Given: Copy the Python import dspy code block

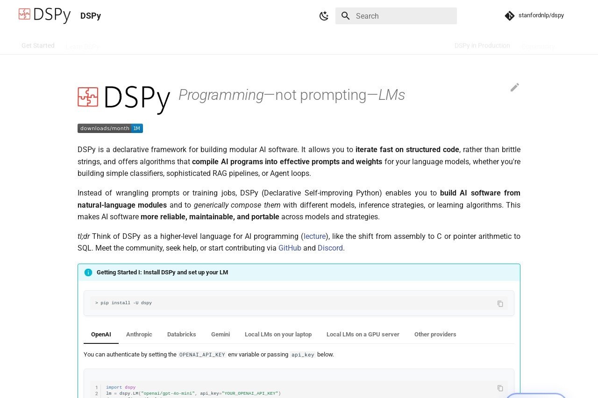Looking at the screenshot, I should (x=500, y=388).
